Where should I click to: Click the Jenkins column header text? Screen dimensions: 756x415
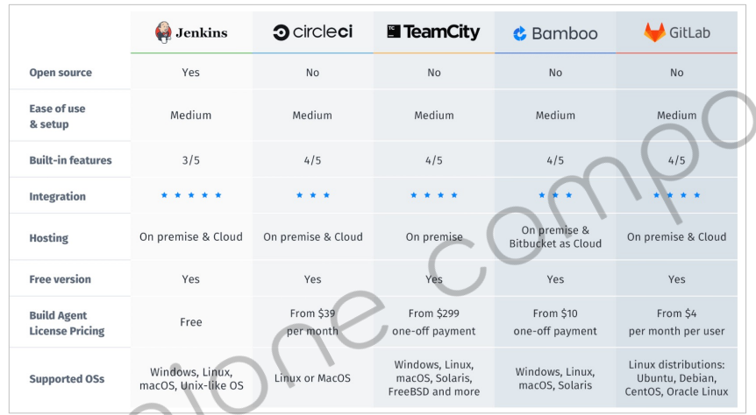[x=202, y=32]
